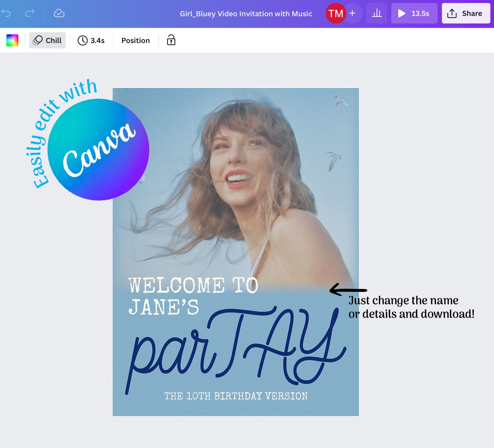
Task: Click Share to open export options
Action: (x=466, y=13)
